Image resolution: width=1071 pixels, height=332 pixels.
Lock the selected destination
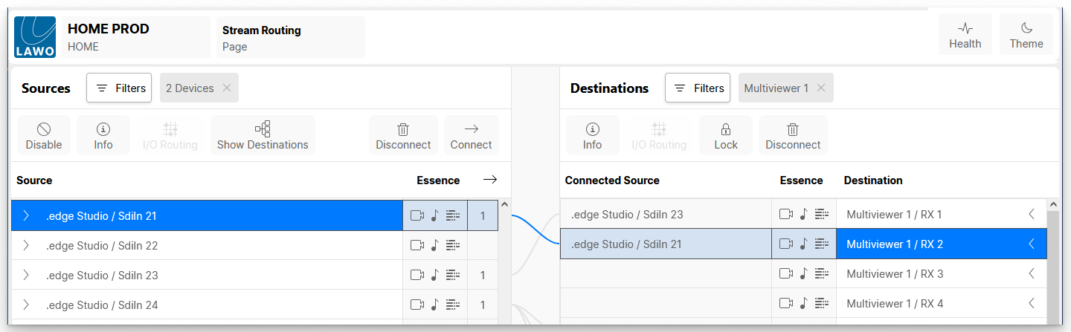click(x=725, y=136)
